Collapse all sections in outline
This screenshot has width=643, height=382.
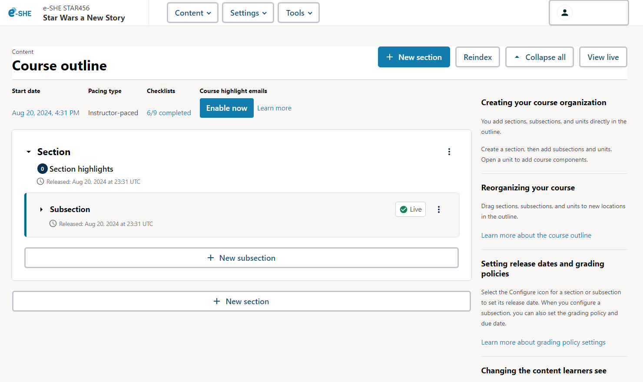coord(539,57)
